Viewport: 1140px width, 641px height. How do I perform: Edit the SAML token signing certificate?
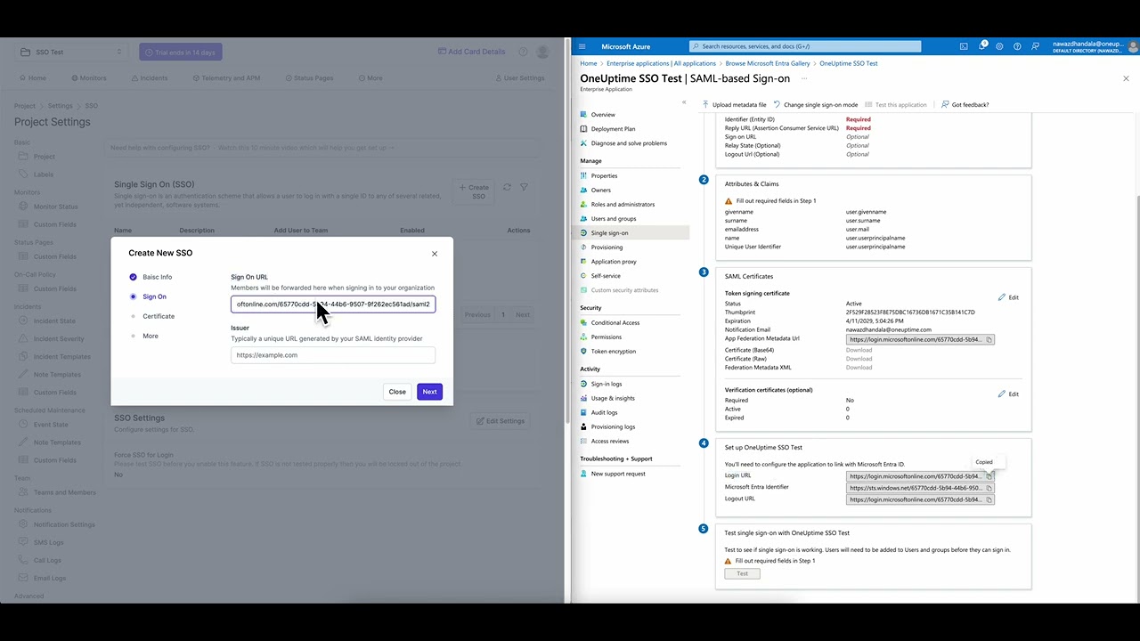point(1008,297)
